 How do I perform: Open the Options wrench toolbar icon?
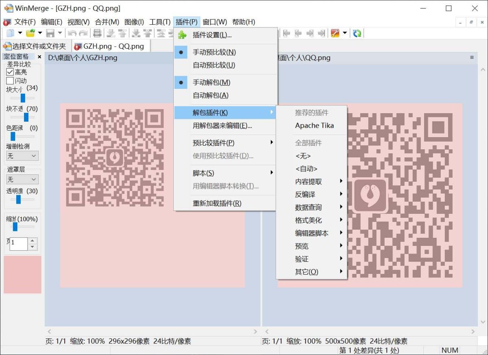[335, 33]
